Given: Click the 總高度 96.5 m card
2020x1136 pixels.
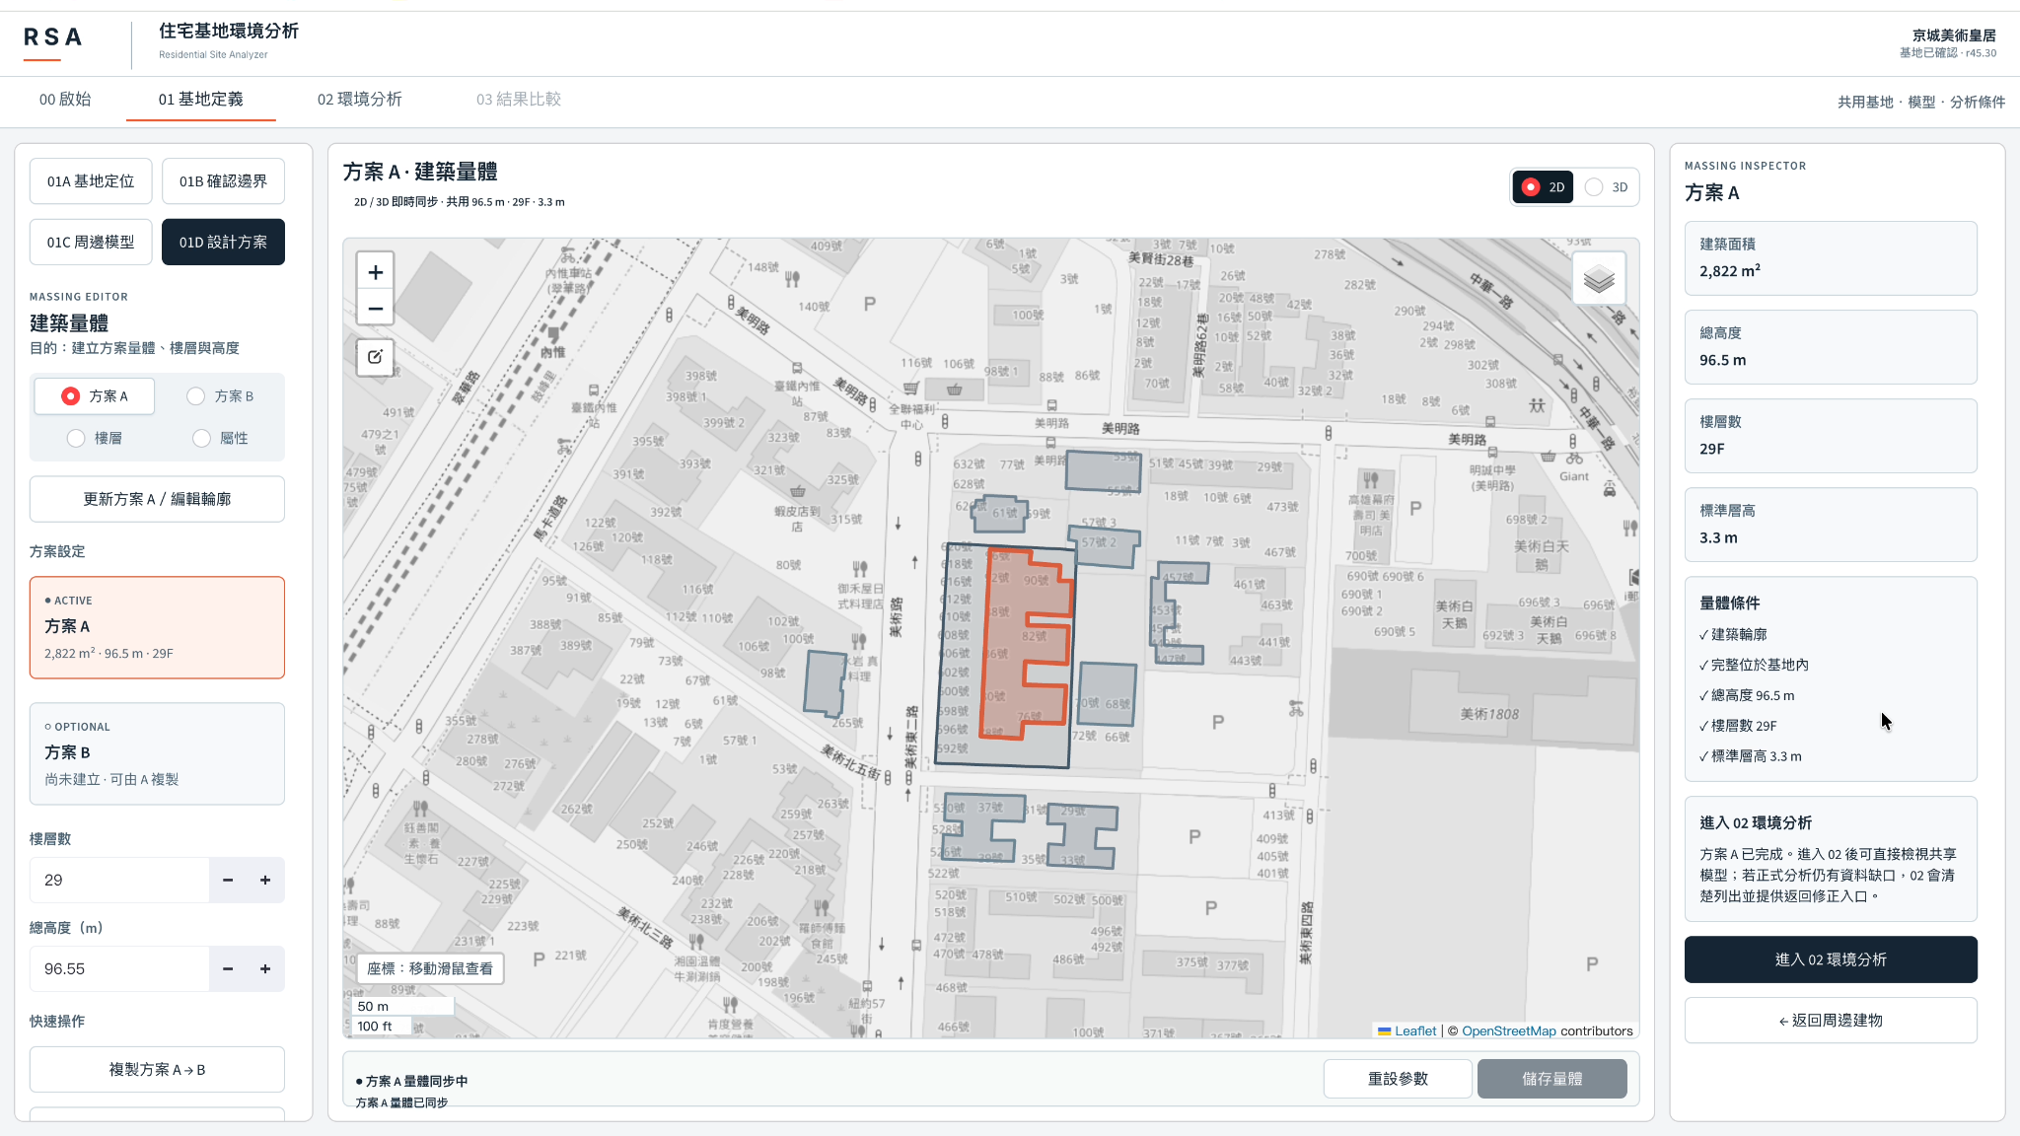Looking at the screenshot, I should tap(1831, 347).
